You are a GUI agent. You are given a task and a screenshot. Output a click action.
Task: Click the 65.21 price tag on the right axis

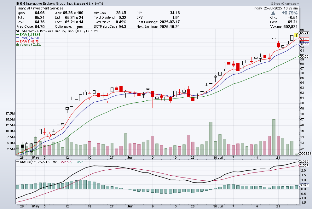click(304, 33)
